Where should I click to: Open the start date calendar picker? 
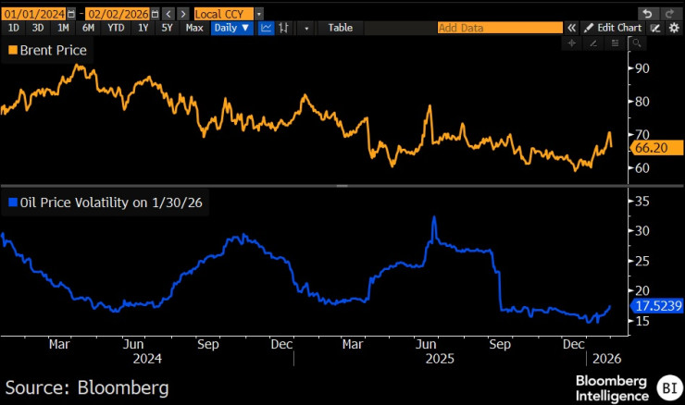tap(70, 14)
